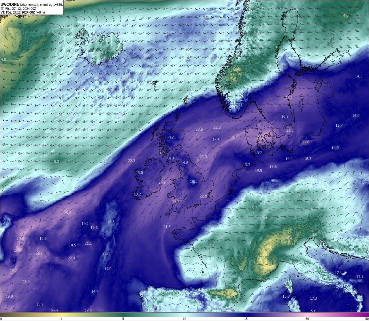The image size is (369, 321).
Task: Click the 18.3 map value
Action: coord(308,159)
